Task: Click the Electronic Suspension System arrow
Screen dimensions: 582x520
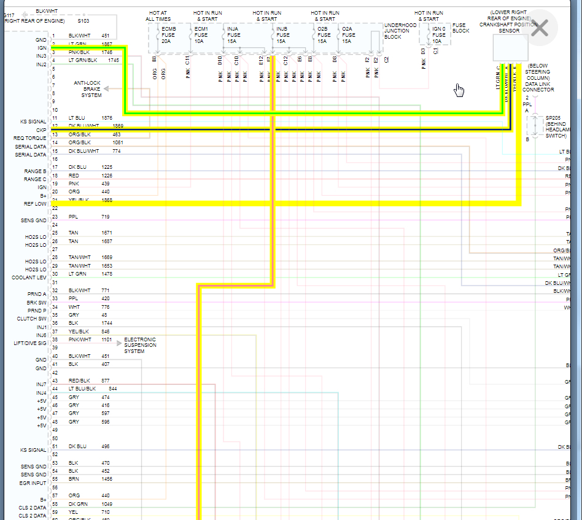Action: pos(118,343)
